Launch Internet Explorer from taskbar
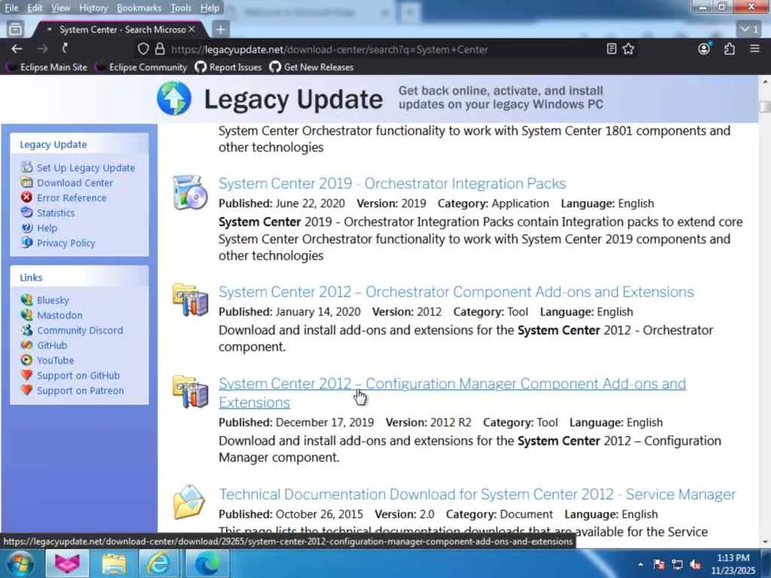This screenshot has height=578, width=771. (158, 563)
